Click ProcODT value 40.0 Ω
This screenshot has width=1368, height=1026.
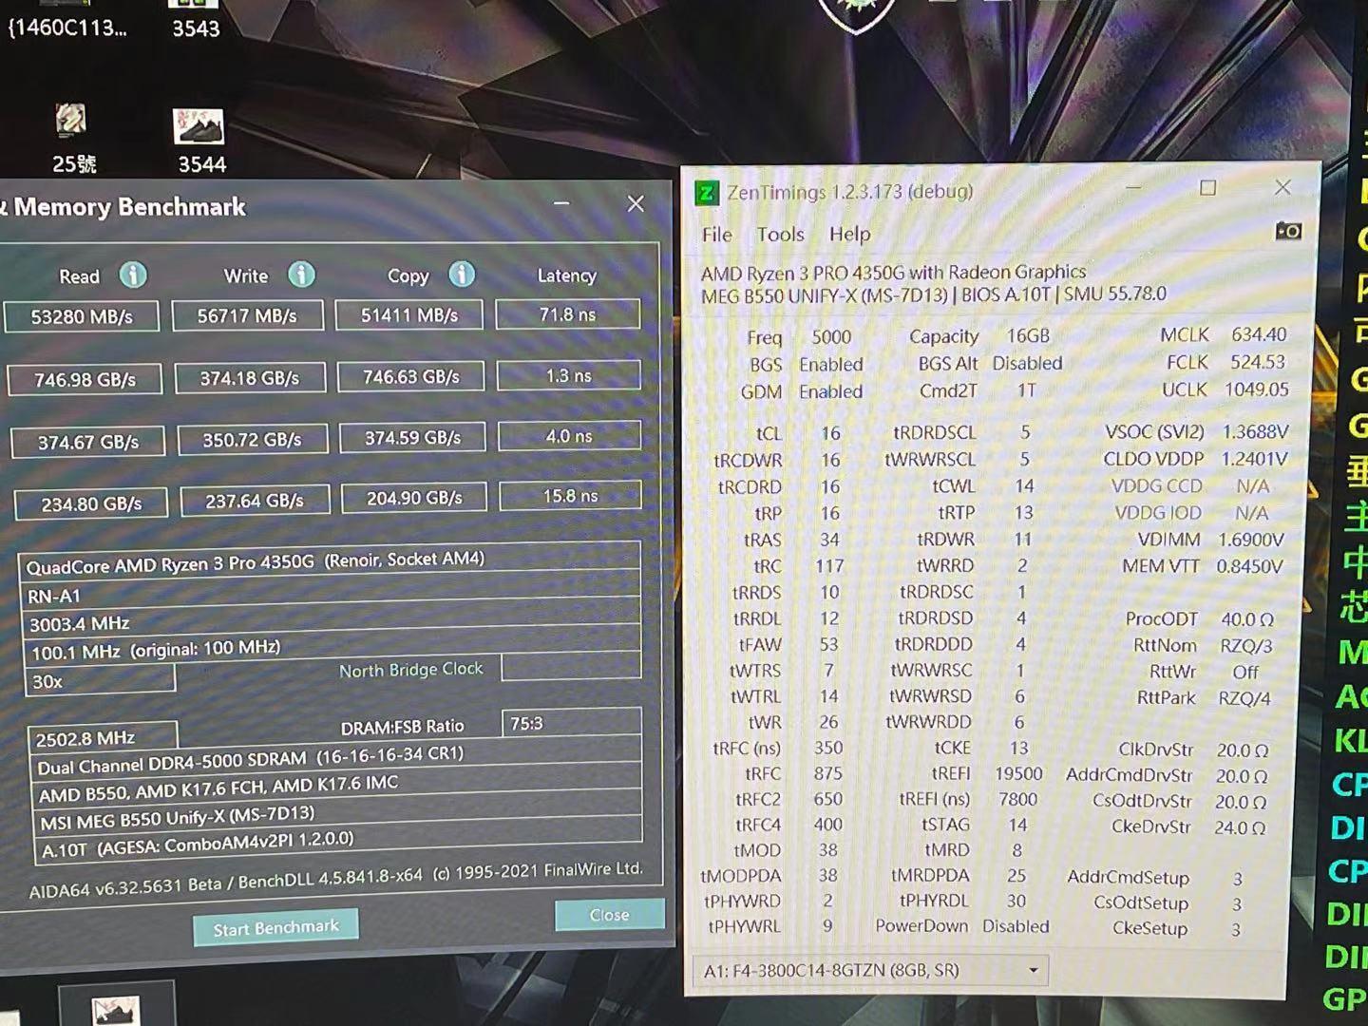tap(1247, 619)
